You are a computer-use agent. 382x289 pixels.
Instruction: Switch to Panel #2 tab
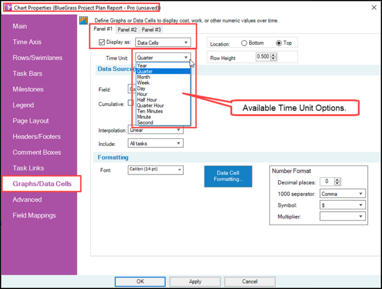(x=127, y=30)
